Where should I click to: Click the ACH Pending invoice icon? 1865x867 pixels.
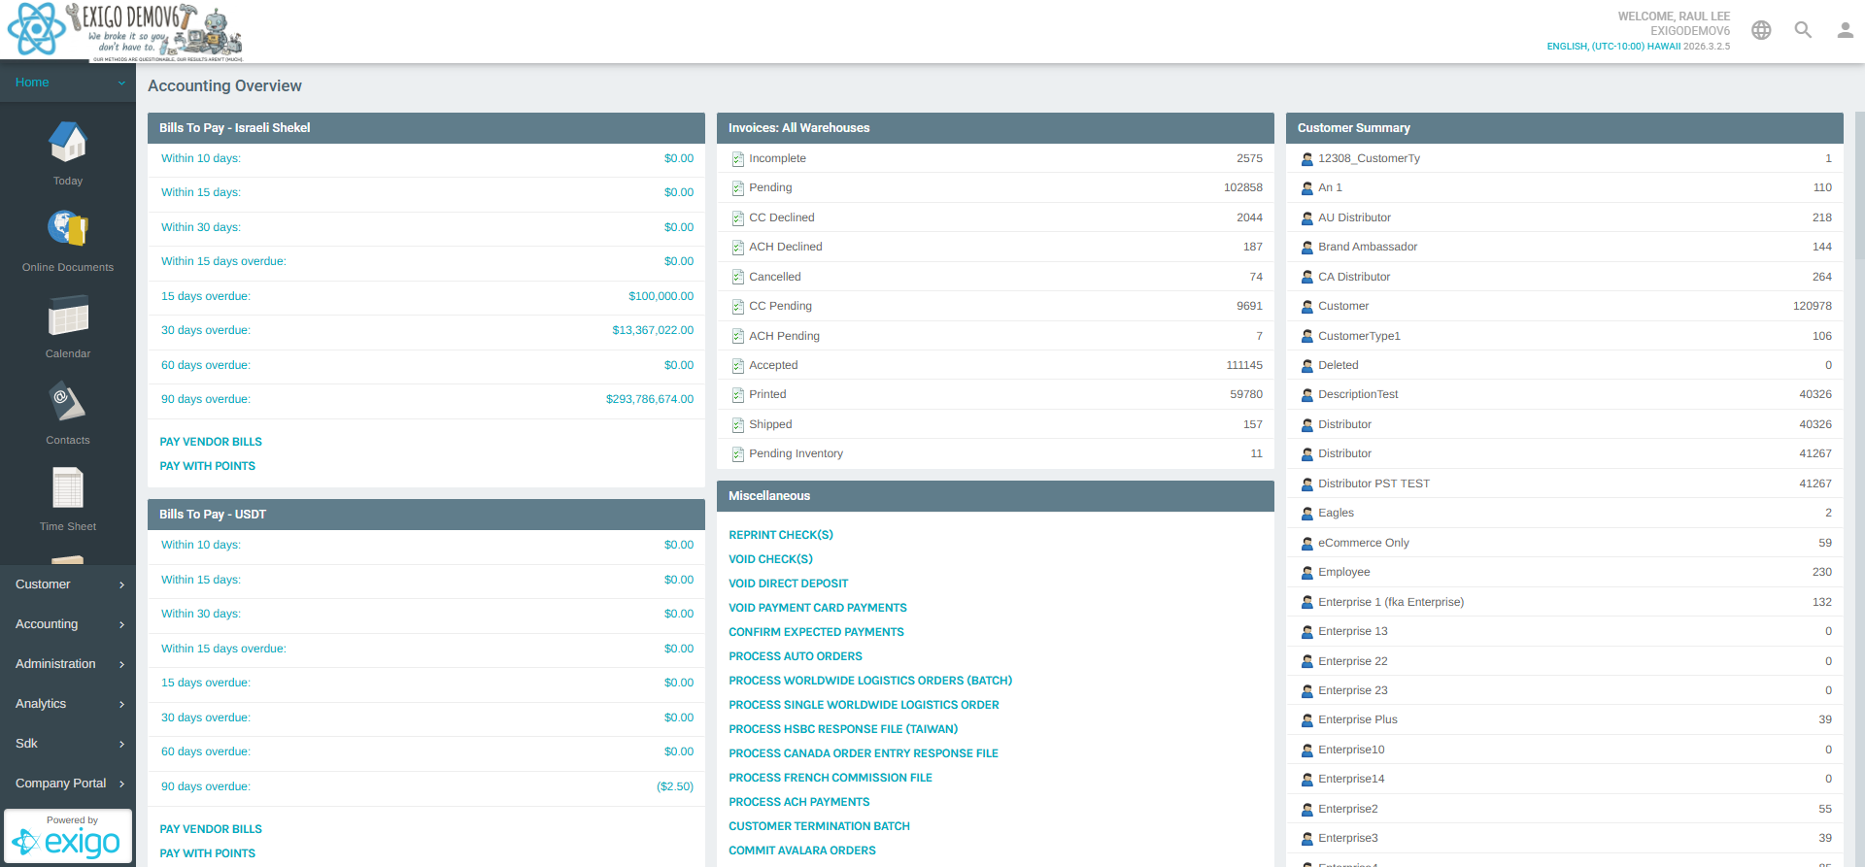[737, 336]
